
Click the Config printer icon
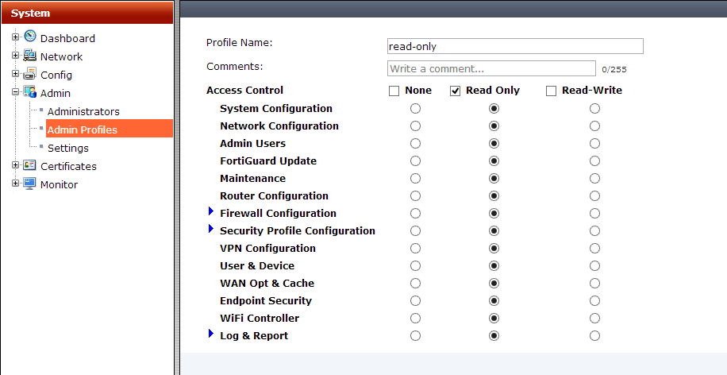click(x=29, y=73)
